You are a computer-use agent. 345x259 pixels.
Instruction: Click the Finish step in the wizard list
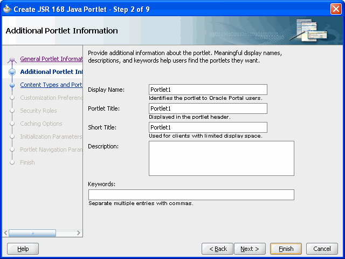pyautogui.click(x=27, y=162)
